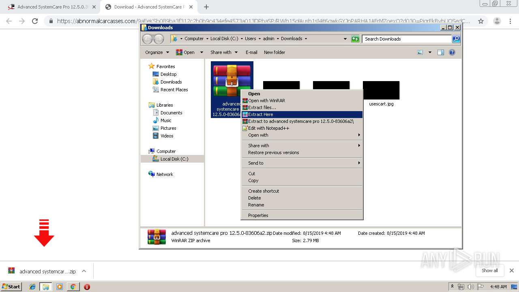Viewport: 519px width, 292px height.
Task: Click Local Disk (C:) breadcrumb segment
Action: point(224,39)
